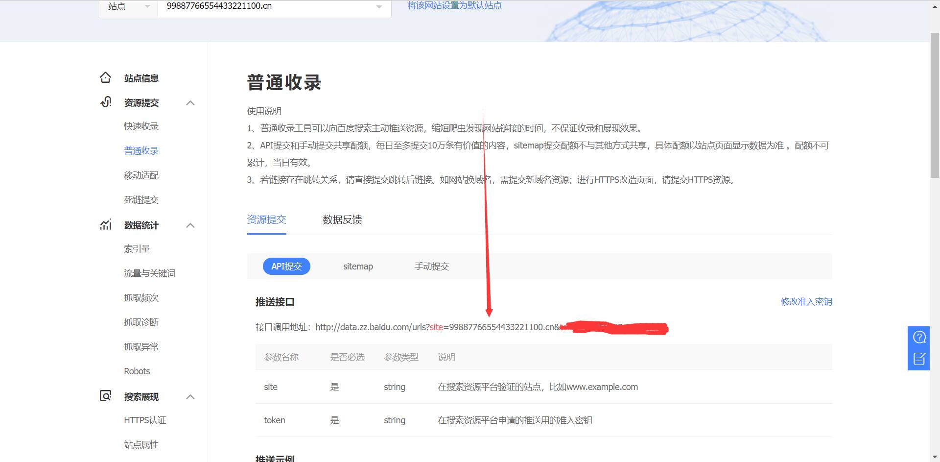Open 移动适配 in the sidebar

pos(141,175)
